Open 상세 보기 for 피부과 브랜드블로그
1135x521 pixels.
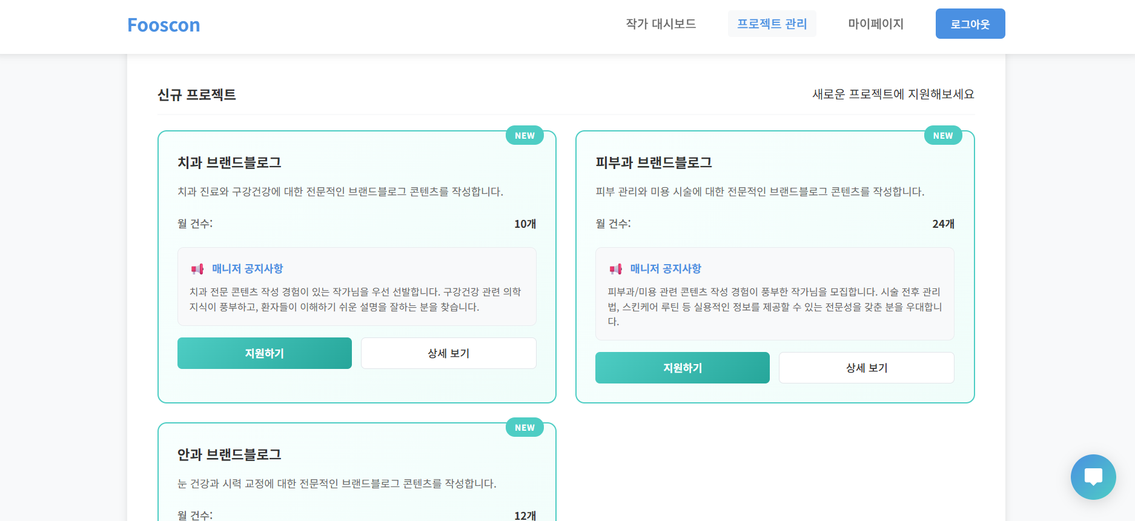click(x=866, y=368)
